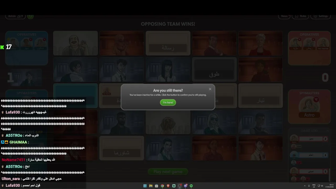336x189 pixels.
Task: Click the OPPOSING TEAM WINS heading
Action: tap(168, 24)
